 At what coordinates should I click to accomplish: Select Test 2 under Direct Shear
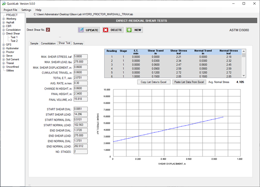tap(14, 41)
